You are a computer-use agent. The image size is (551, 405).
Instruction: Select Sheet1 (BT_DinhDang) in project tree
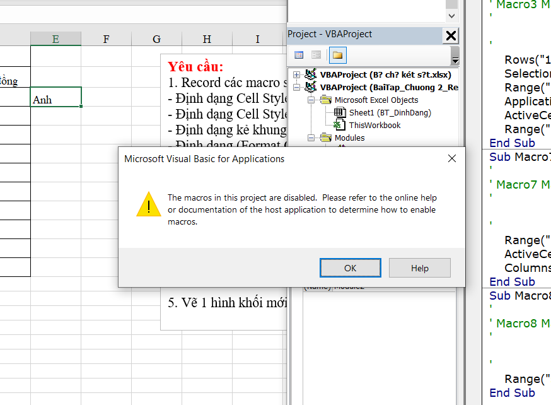(x=390, y=112)
